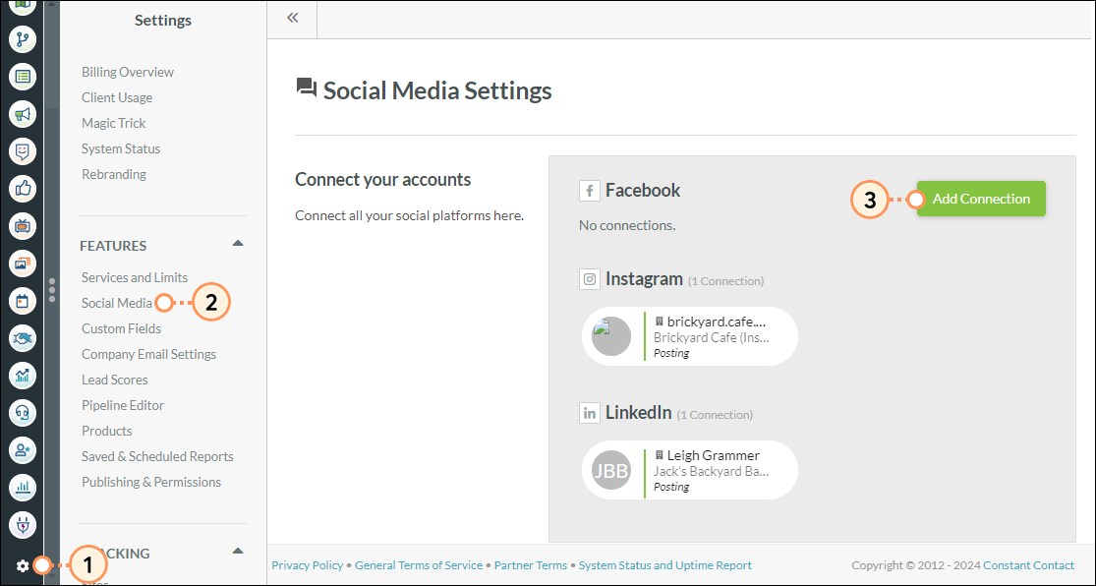Open the Leigh Grammer LinkedIn connection
The height and width of the screenshot is (586, 1096).
coord(689,470)
